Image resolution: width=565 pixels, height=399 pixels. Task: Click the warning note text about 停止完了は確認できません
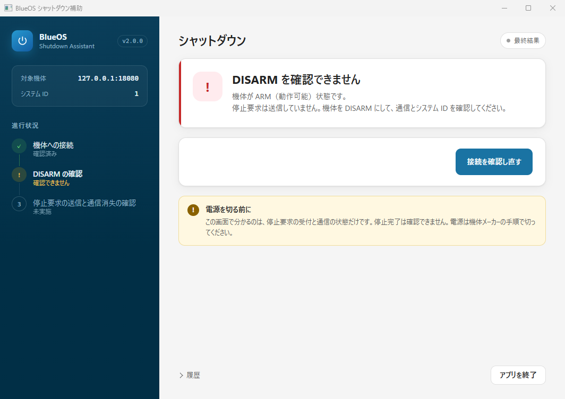point(371,227)
